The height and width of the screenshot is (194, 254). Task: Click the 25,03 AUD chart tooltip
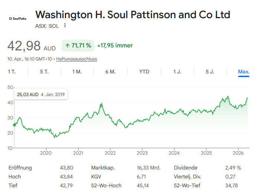(x=41, y=95)
